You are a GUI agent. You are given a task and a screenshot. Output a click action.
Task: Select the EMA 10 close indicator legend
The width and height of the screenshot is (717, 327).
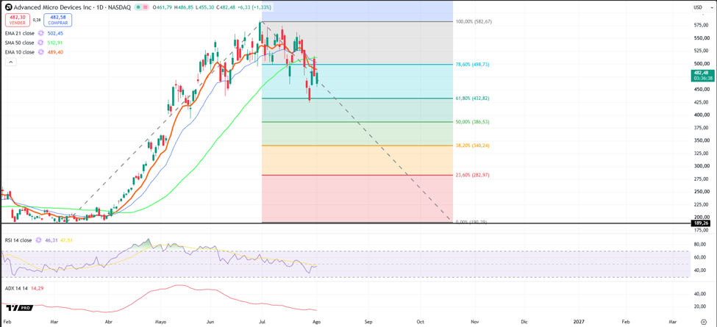pos(20,52)
